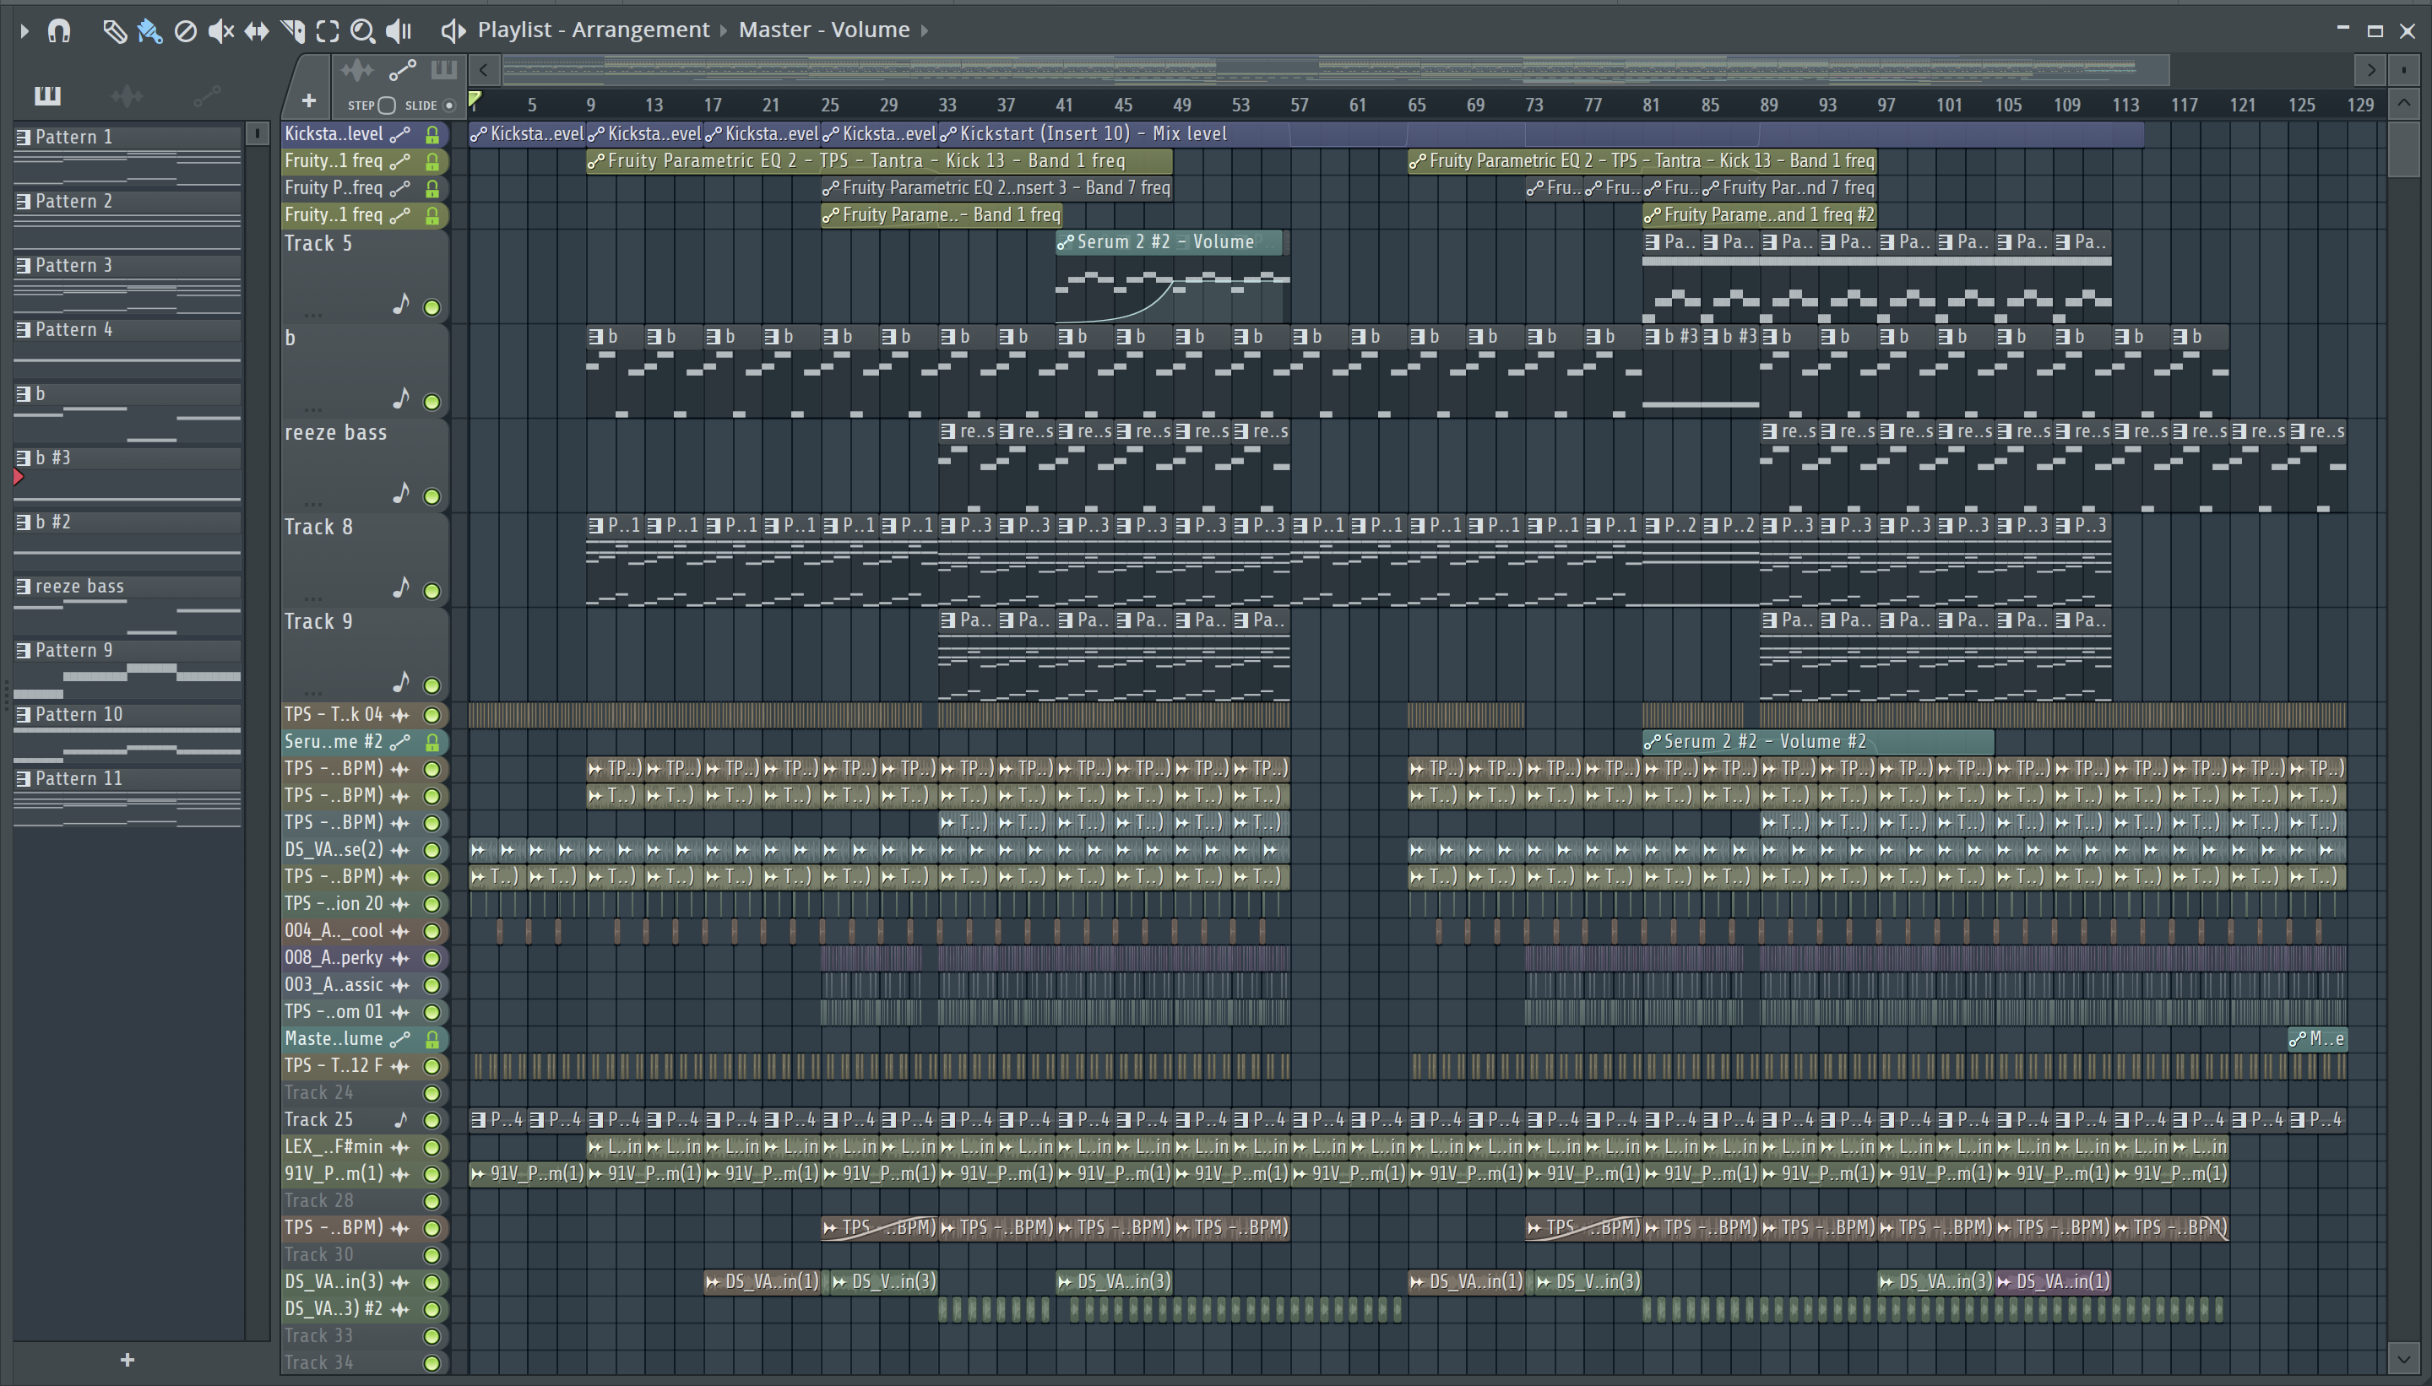Image resolution: width=2432 pixels, height=1386 pixels.
Task: Click the waveform icon on 004_A.._cool track
Action: click(401, 931)
